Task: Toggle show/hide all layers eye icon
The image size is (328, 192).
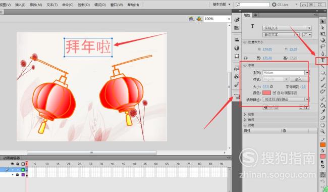Action: (13, 164)
